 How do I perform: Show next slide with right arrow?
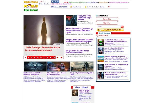click(x=61, y=57)
